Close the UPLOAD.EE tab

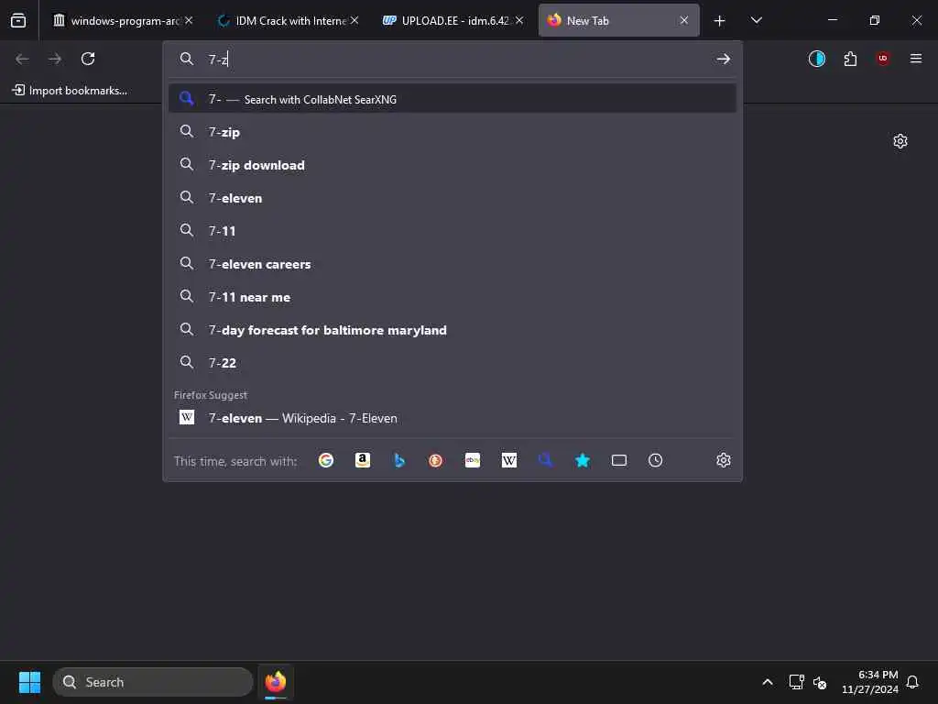[x=519, y=20]
